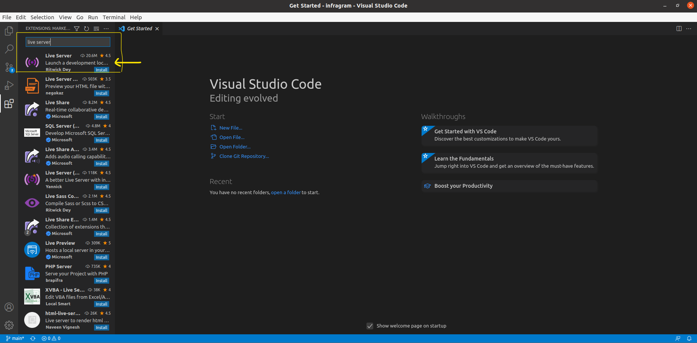Open the feedback icon in status bar
Image resolution: width=697 pixels, height=343 pixels.
tap(678, 338)
